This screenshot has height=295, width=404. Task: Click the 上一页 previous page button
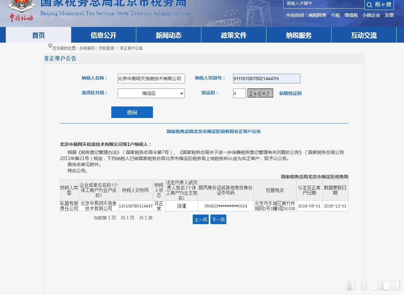pos(200,219)
